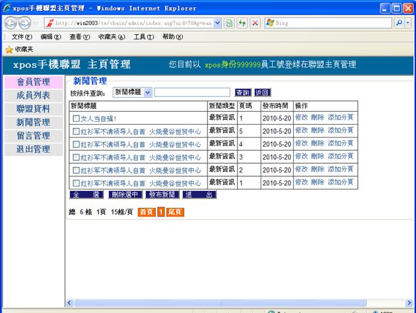Tick the checkbox on the page 5 news row
Viewport: 416px width, 313px height.
tap(76, 131)
